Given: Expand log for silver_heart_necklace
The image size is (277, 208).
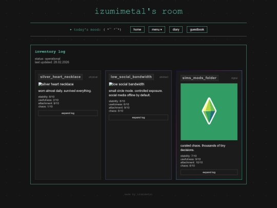Looking at the screenshot, I should (68, 113).
